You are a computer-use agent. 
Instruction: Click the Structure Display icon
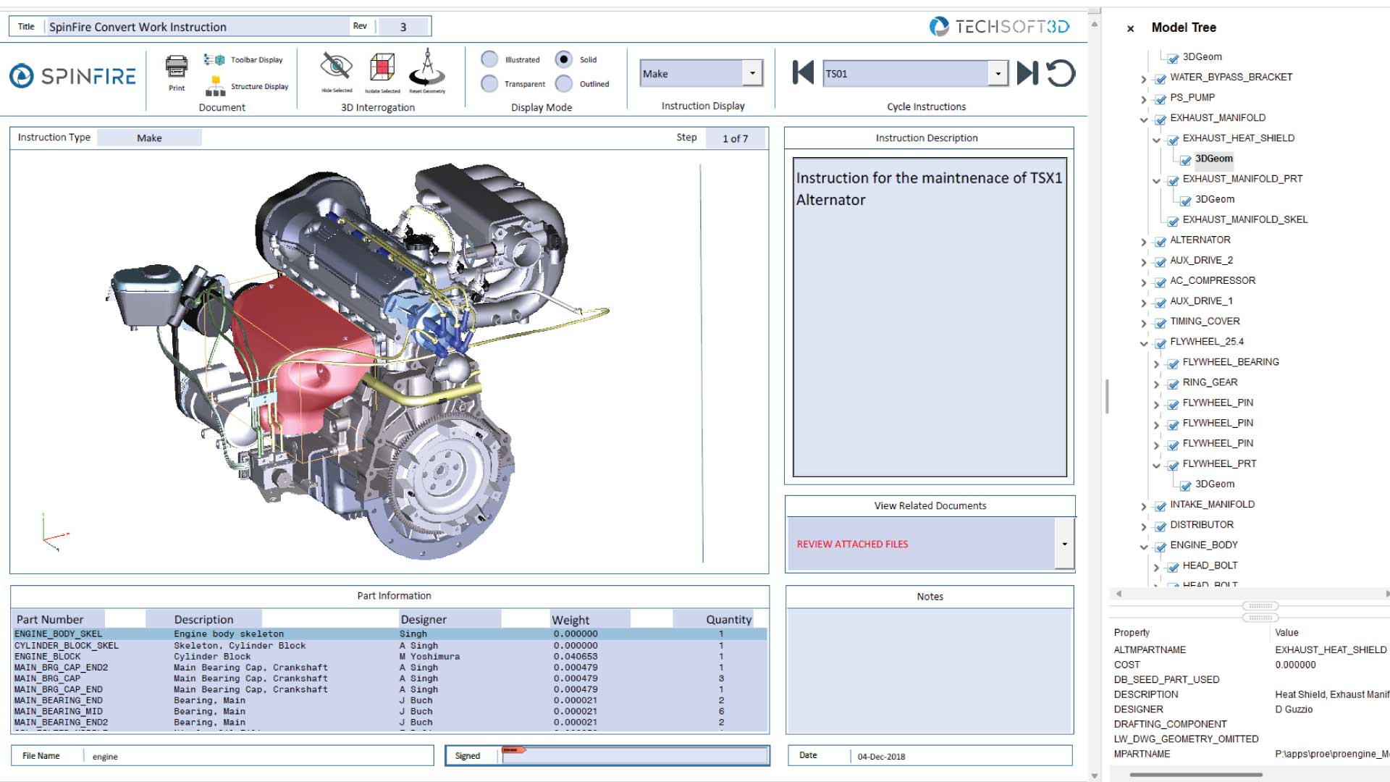(215, 86)
